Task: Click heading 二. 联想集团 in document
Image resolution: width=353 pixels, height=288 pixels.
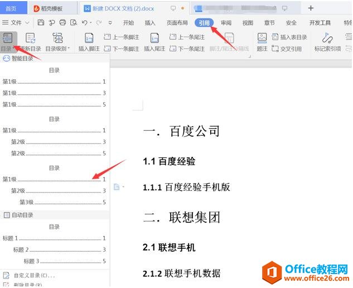Action: coord(181,217)
